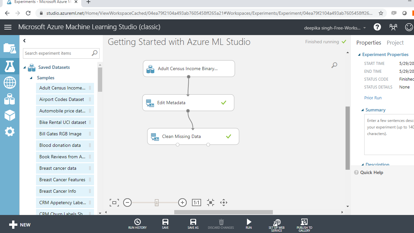Open the Datasets cylinder section
414x233 pixels.
[x=9, y=99]
